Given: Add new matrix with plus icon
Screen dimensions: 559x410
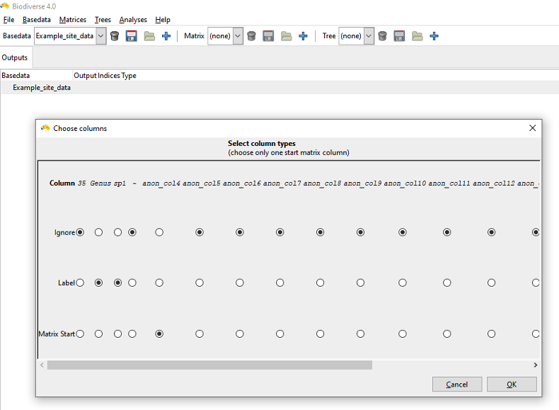Looking at the screenshot, I should (303, 36).
